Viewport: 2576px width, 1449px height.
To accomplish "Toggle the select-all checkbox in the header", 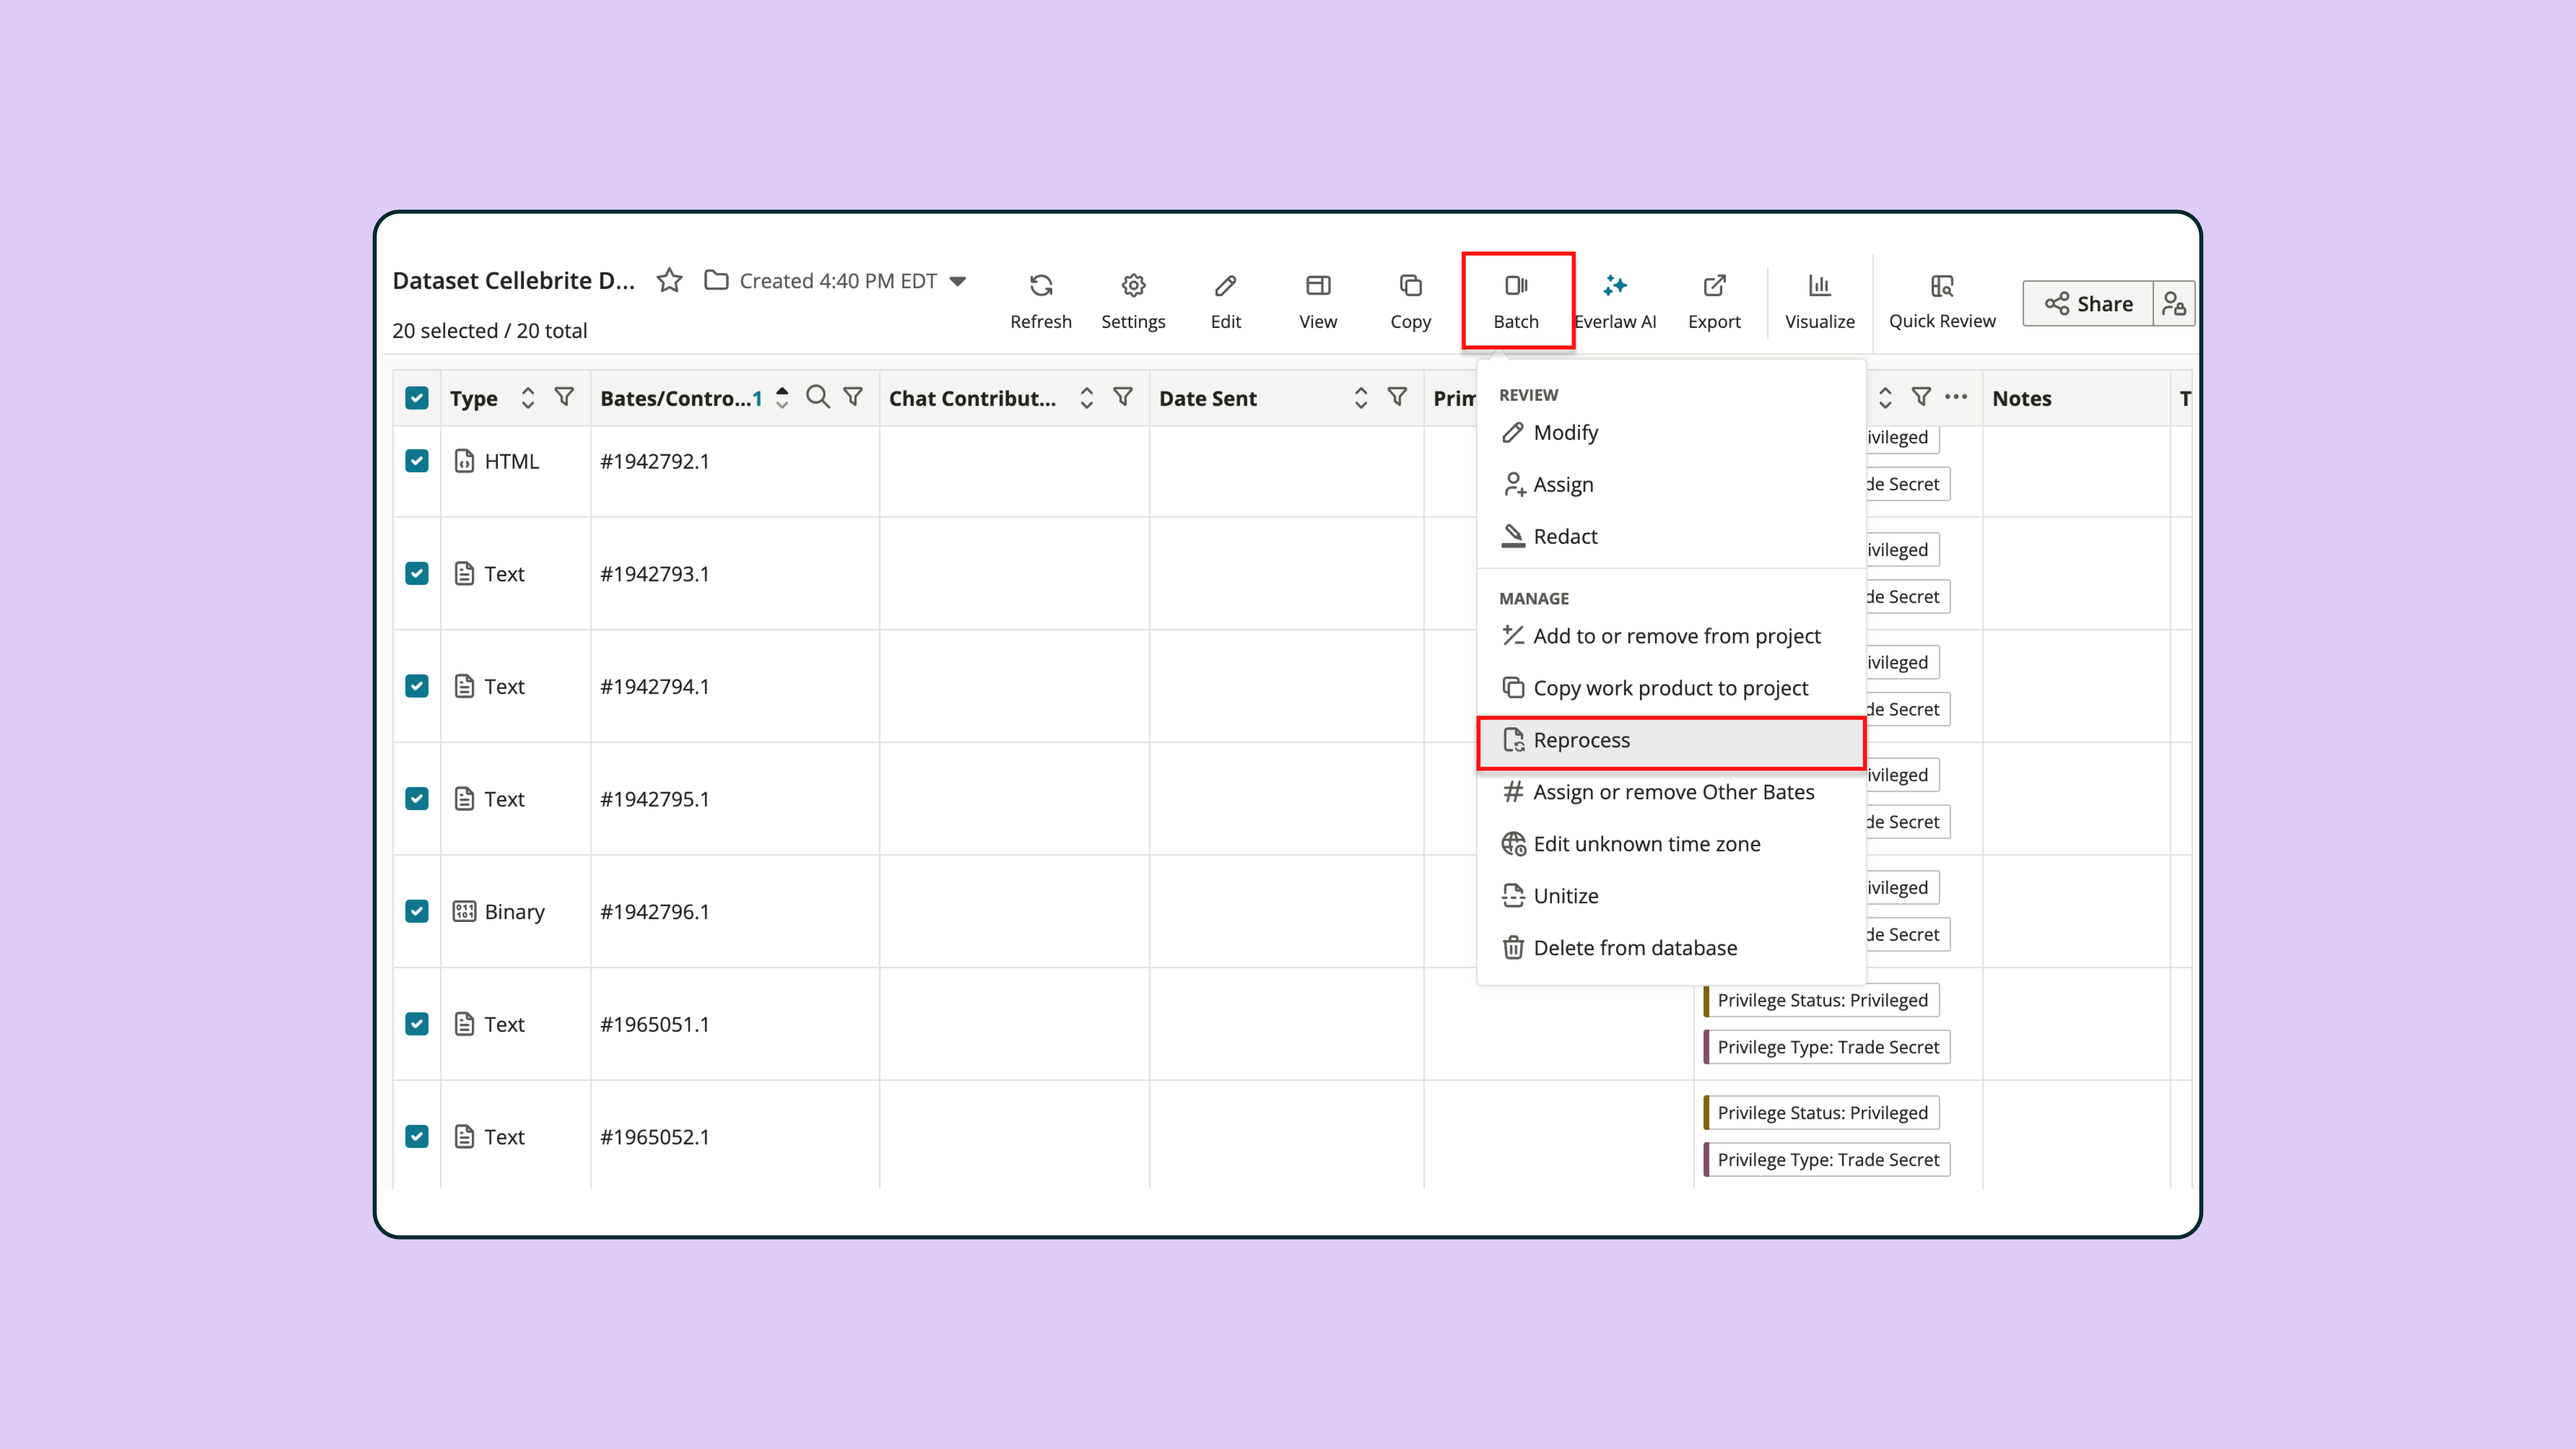I will 417,398.
